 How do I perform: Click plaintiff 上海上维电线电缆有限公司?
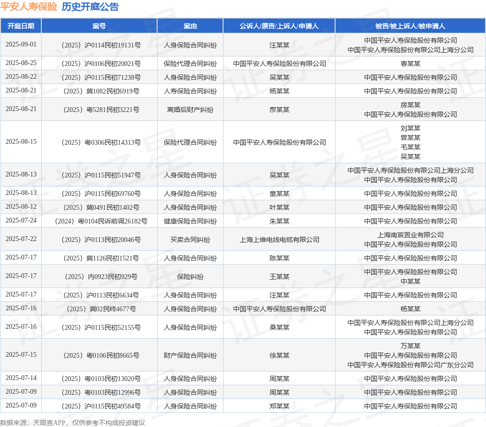click(x=279, y=240)
